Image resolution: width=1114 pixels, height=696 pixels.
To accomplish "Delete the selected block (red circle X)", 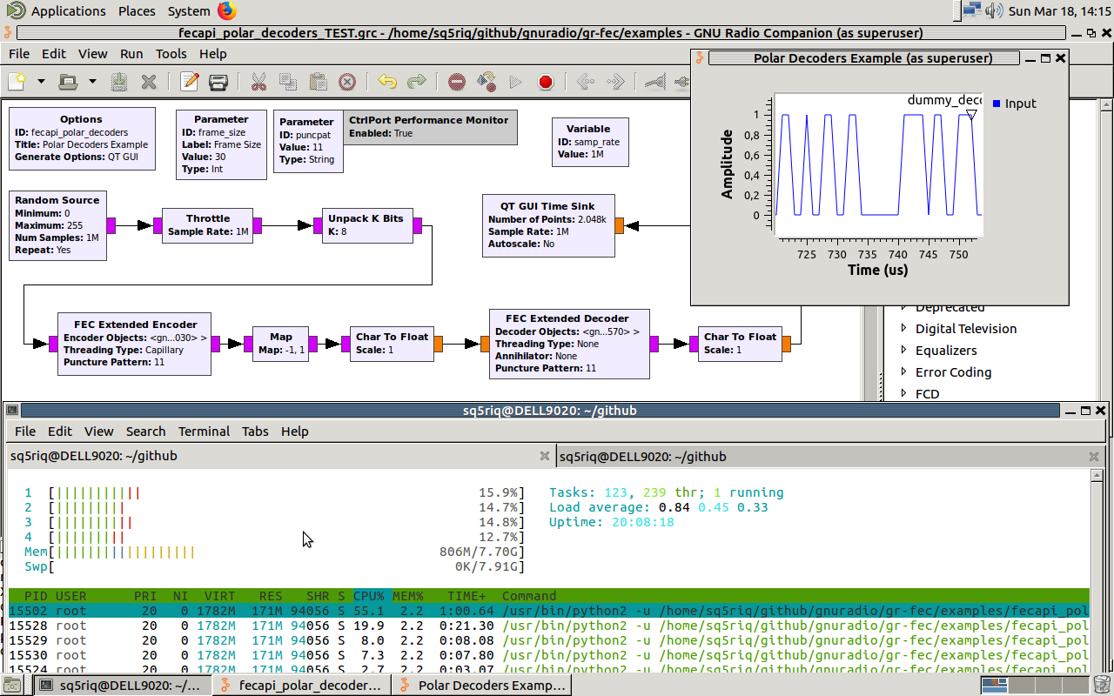I will click(347, 82).
